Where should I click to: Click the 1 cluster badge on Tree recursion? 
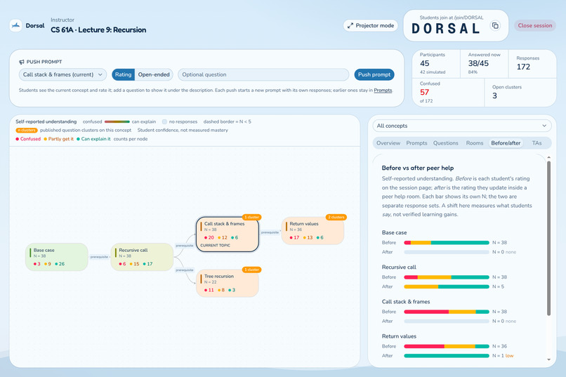pos(251,270)
